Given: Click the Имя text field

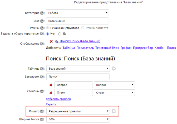Looking at the screenshot, I should 77,21.
